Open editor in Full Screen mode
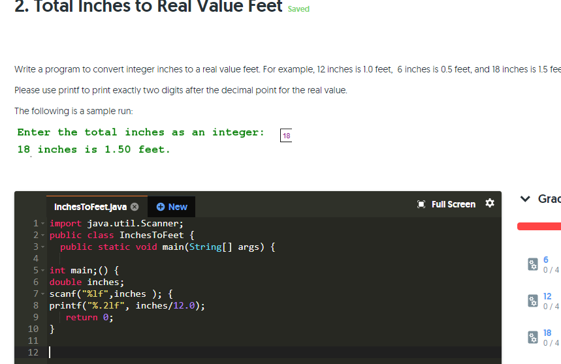Screen dimensions: 561x364 [446, 204]
